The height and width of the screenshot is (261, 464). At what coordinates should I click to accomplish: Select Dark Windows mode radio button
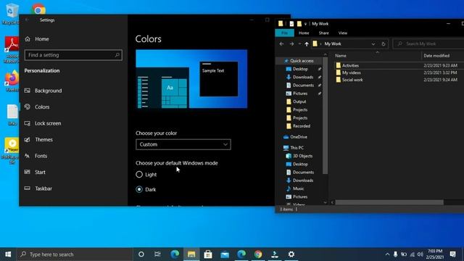coord(139,189)
